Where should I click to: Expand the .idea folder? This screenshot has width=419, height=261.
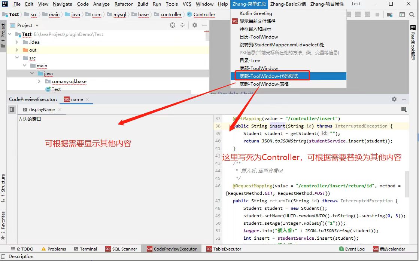(x=17, y=42)
